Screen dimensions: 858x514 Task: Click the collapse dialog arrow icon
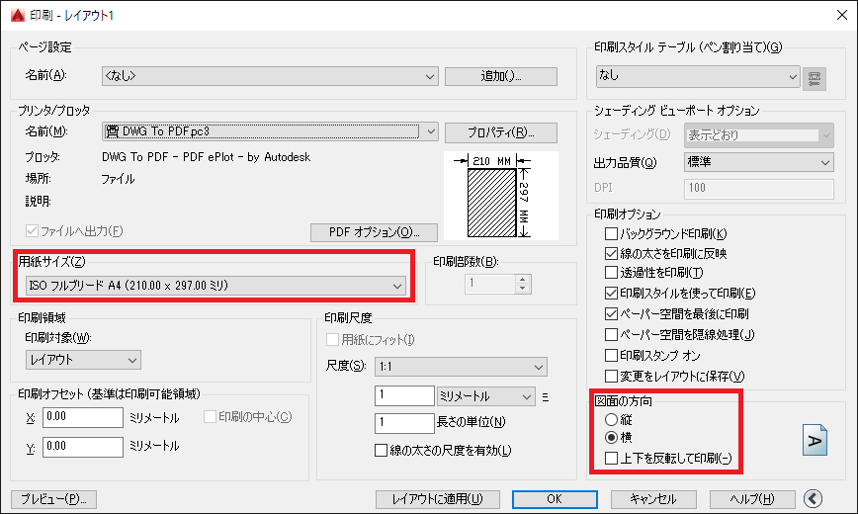click(814, 498)
